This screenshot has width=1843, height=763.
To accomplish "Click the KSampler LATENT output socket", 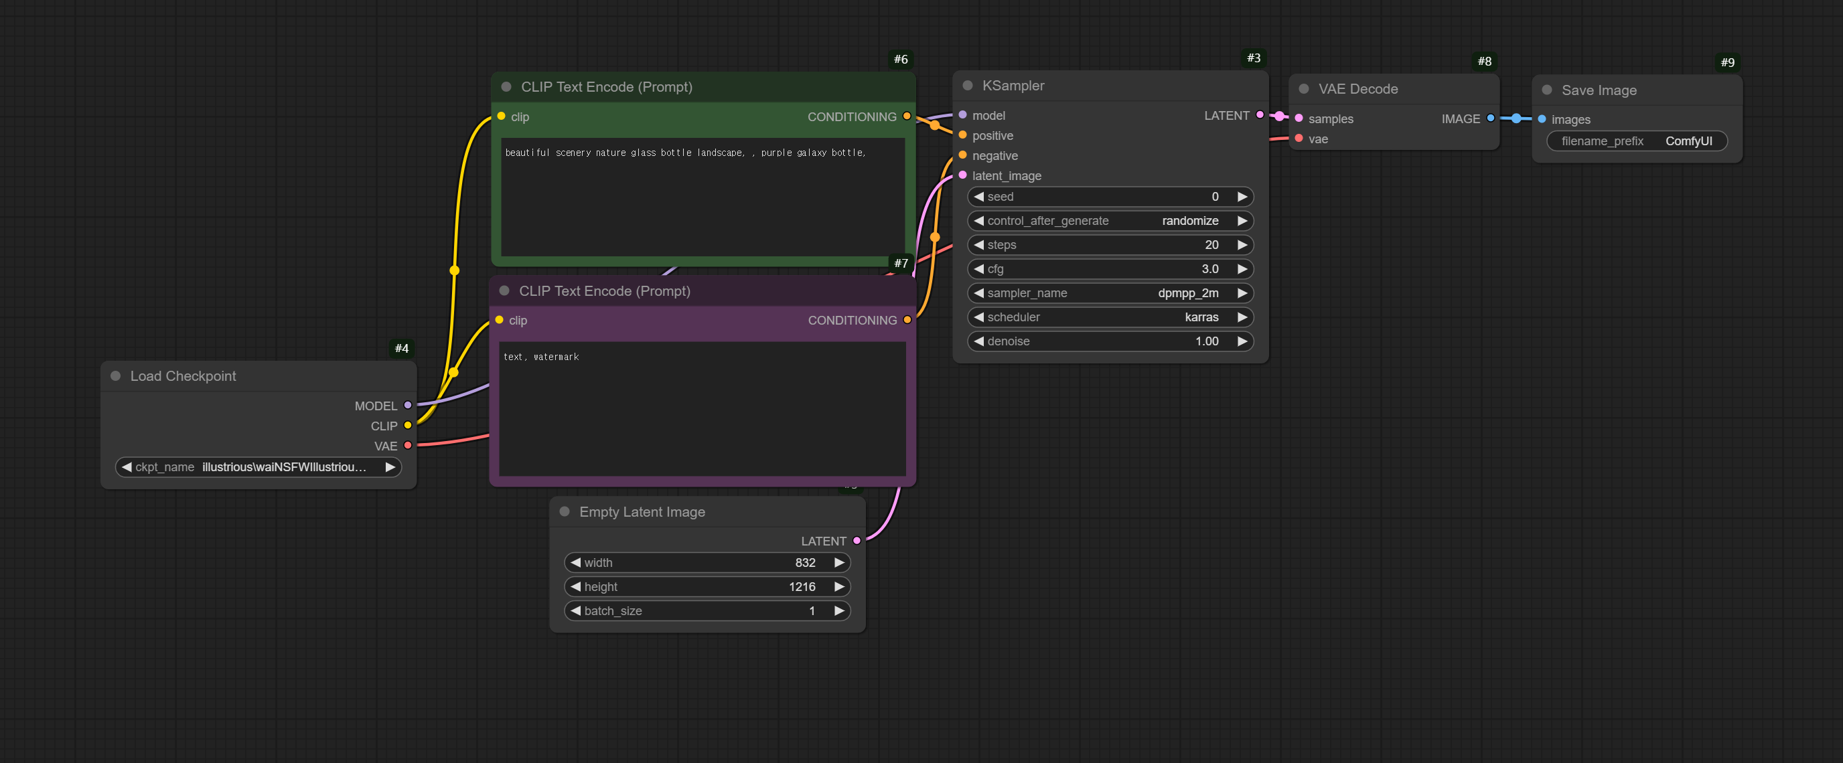I will [x=1259, y=115].
